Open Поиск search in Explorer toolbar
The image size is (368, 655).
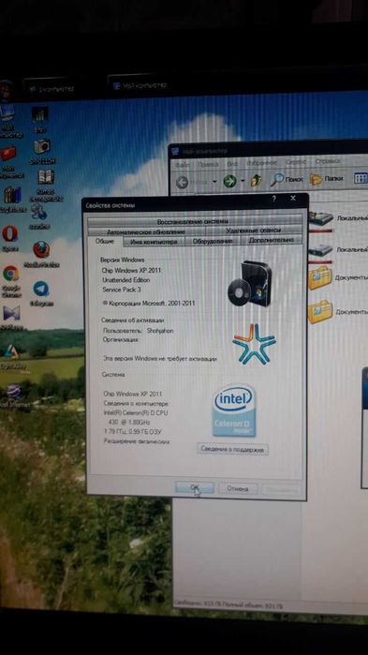(287, 179)
